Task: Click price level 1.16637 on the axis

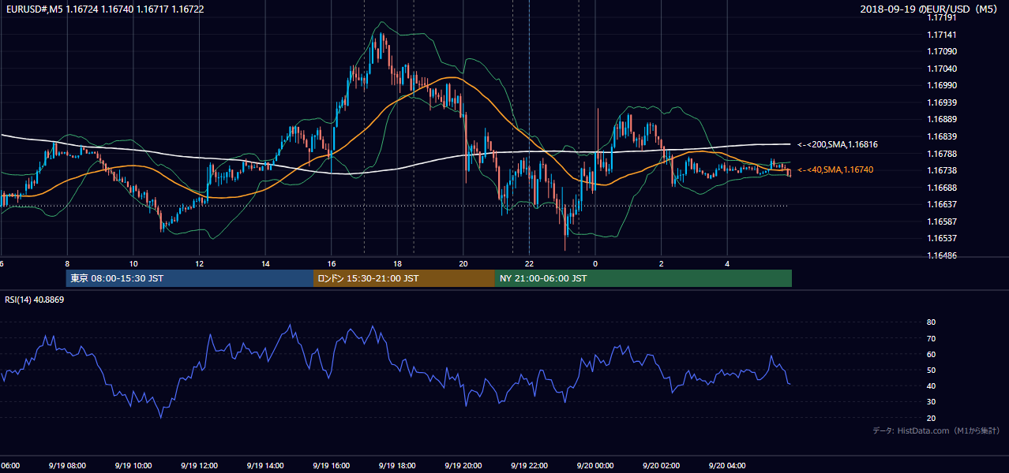Action: click(x=943, y=204)
